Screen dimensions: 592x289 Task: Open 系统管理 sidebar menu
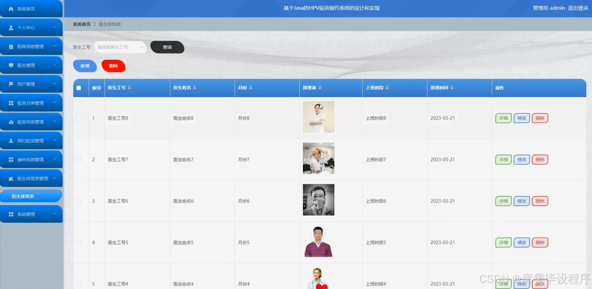pos(31,214)
